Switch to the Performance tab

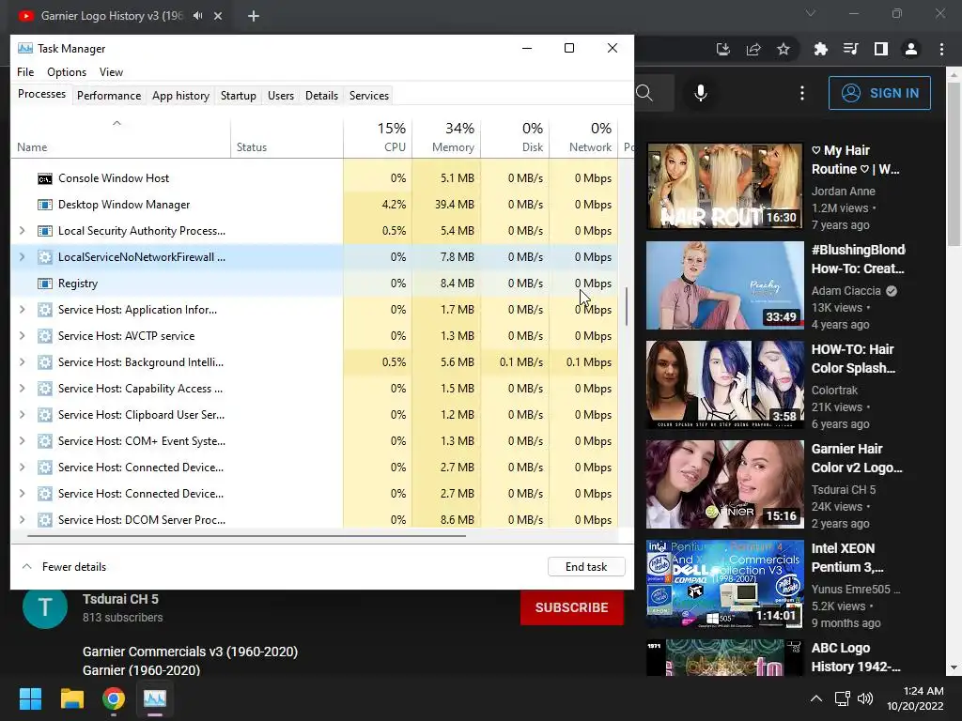coord(109,96)
